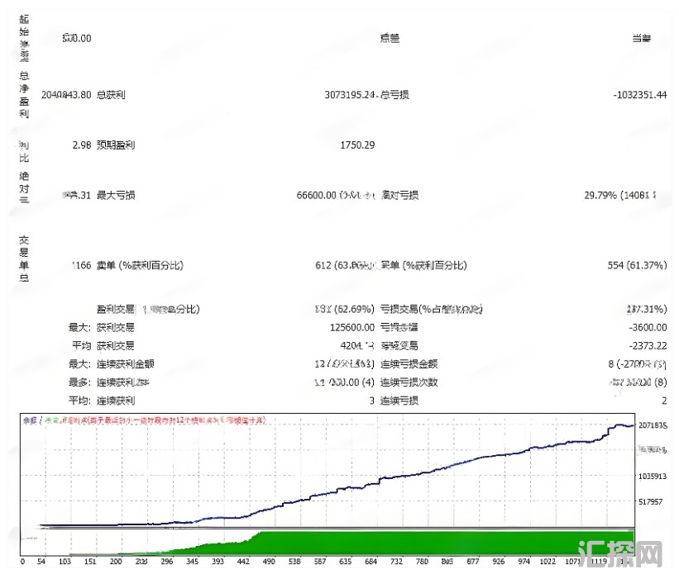Screen dimensions: 679x574
Task: Select the 总获利 label
Action: coord(112,95)
